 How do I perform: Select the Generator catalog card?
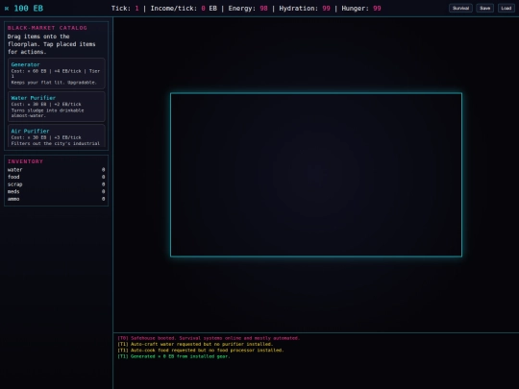click(57, 73)
